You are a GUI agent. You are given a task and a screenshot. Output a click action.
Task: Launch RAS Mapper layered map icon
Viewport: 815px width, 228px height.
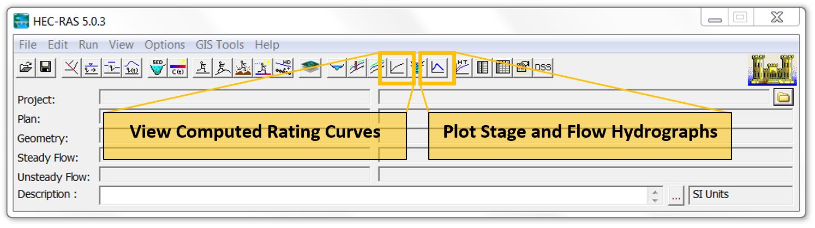pos(310,67)
